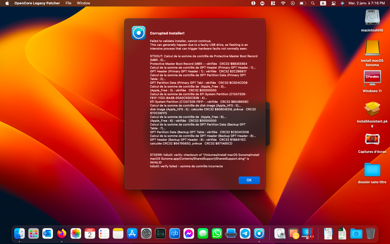Open Notes from the Dock
This screenshot has width=390, height=244.
tap(118, 233)
